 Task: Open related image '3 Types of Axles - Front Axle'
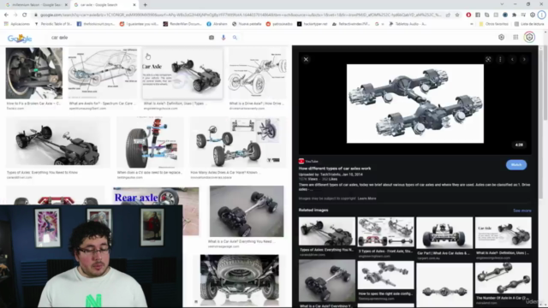click(385, 232)
